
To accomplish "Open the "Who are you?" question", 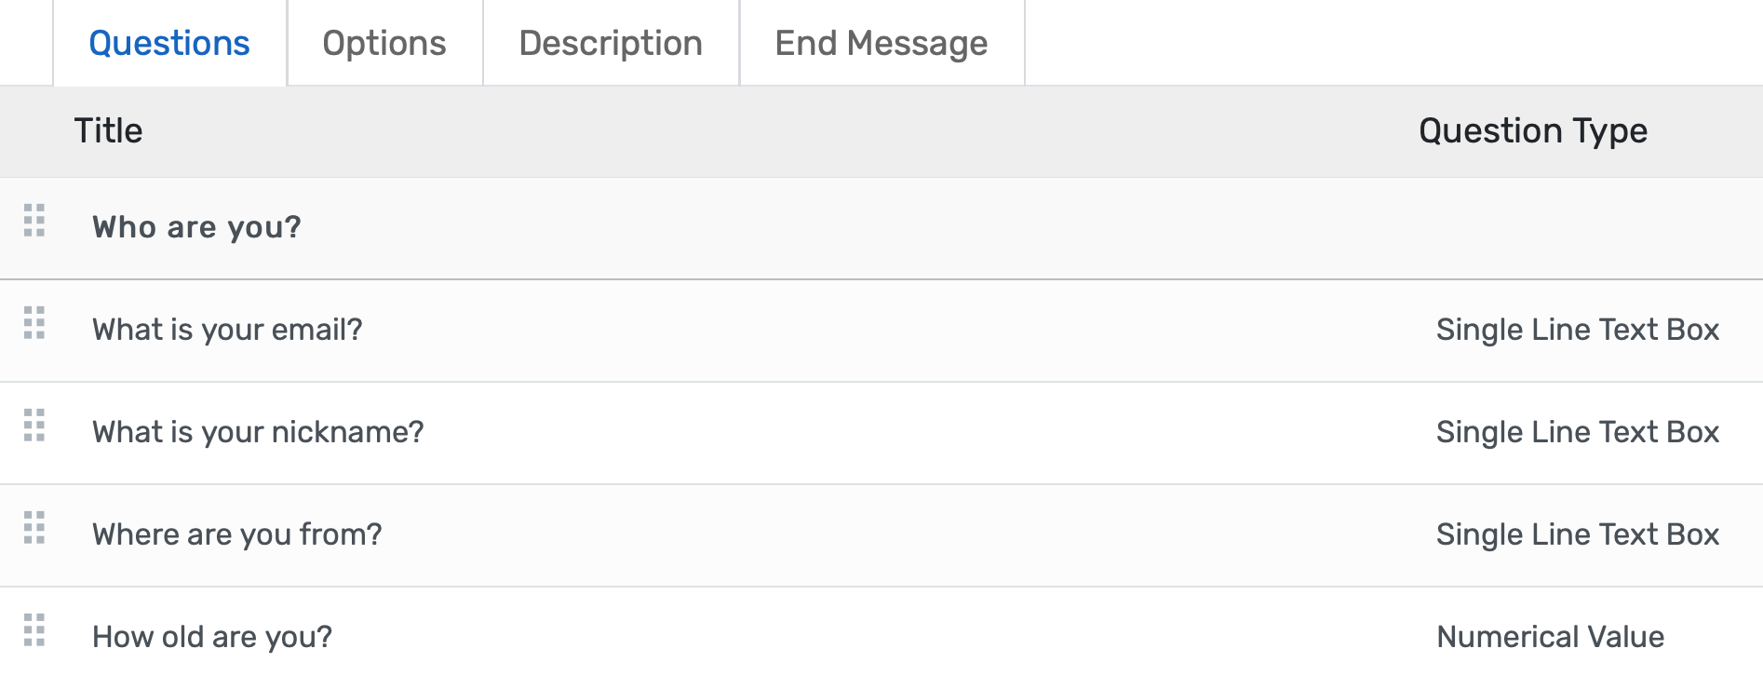I will (197, 226).
